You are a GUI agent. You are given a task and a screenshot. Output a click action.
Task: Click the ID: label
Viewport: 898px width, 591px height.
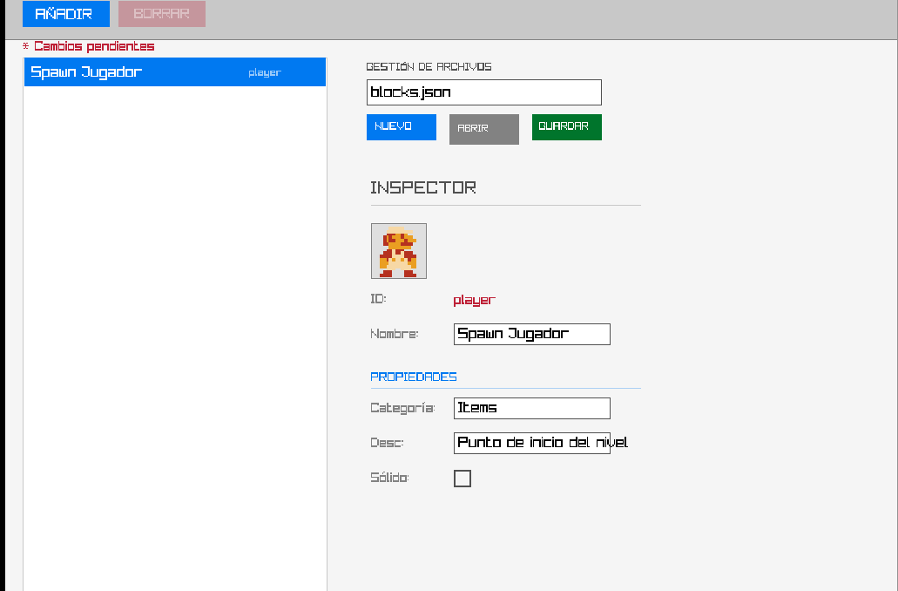point(378,299)
